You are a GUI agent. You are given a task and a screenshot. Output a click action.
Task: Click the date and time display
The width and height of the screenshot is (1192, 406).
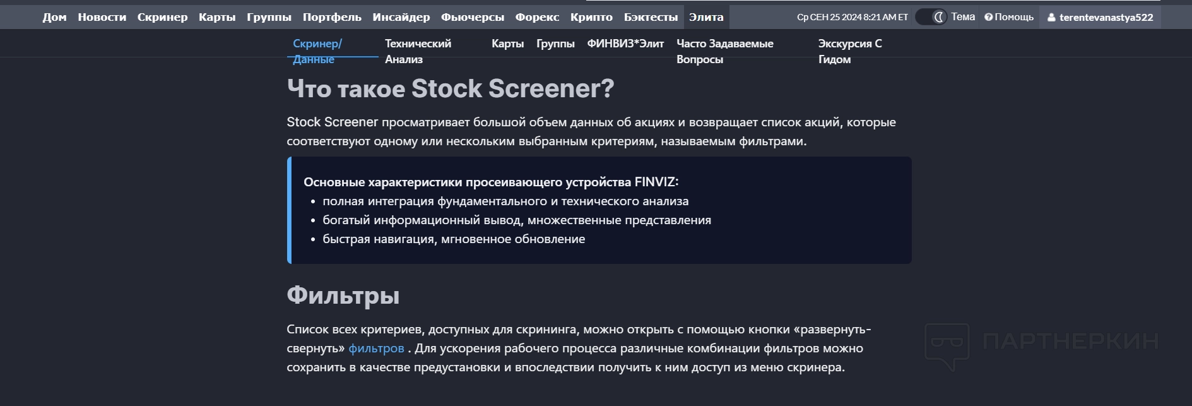point(852,17)
